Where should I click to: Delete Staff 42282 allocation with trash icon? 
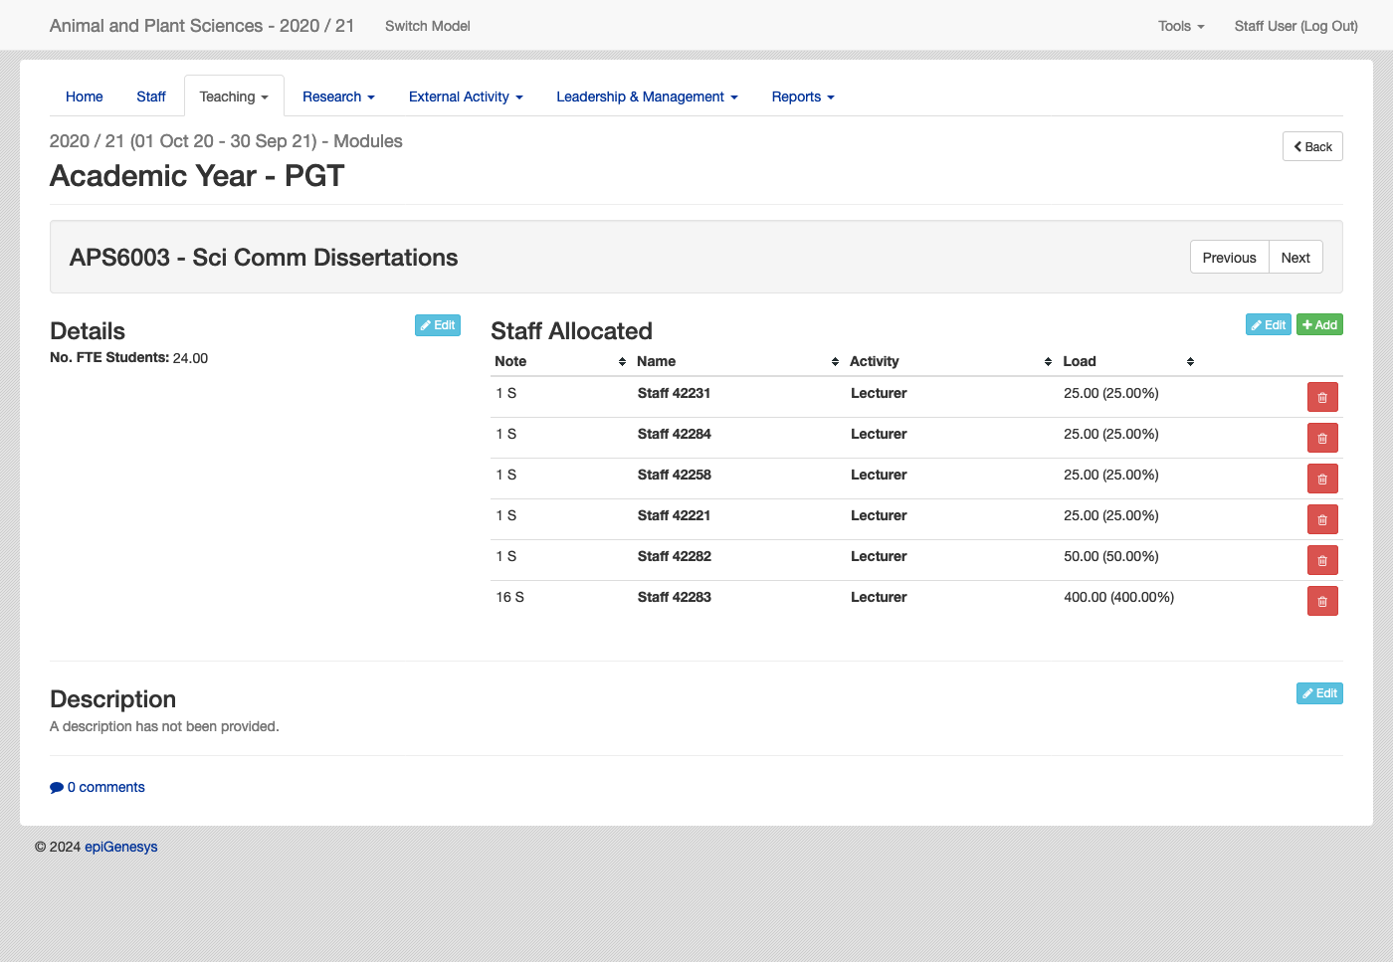[x=1322, y=560]
